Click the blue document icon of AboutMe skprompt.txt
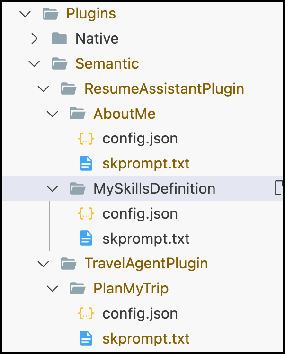This screenshot has height=354, width=285. click(86, 163)
